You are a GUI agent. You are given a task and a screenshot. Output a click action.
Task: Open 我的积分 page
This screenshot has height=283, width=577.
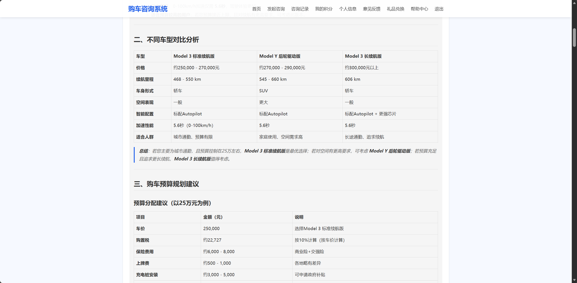324,9
